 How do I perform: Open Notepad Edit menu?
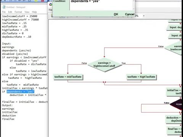pos(10,12)
